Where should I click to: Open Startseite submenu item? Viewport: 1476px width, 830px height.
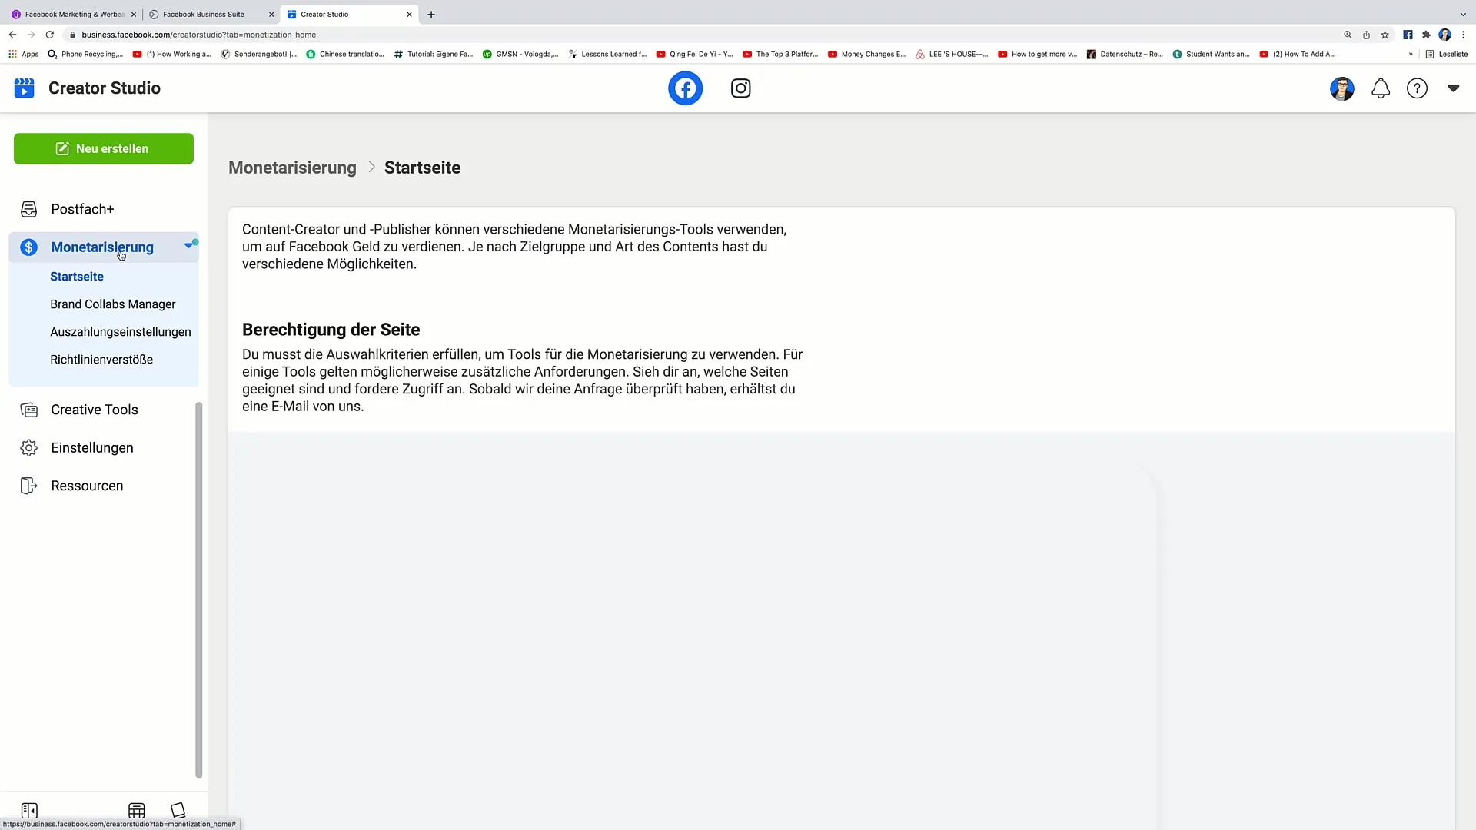(77, 277)
